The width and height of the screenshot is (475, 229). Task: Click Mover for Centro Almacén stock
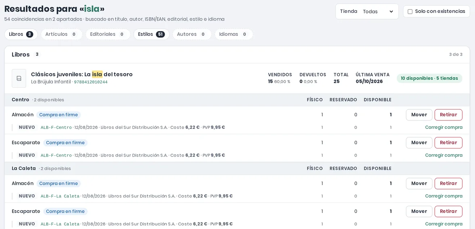pos(419,115)
